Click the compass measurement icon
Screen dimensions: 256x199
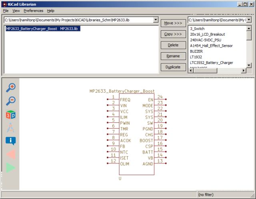[x=11, y=127]
